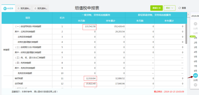Screen dimensions: 199x95
Task: Click the 2019.09 period field
Action: [x=195, y=16]
